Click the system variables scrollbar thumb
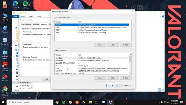This screenshot has width=186, height=105. (130, 59)
